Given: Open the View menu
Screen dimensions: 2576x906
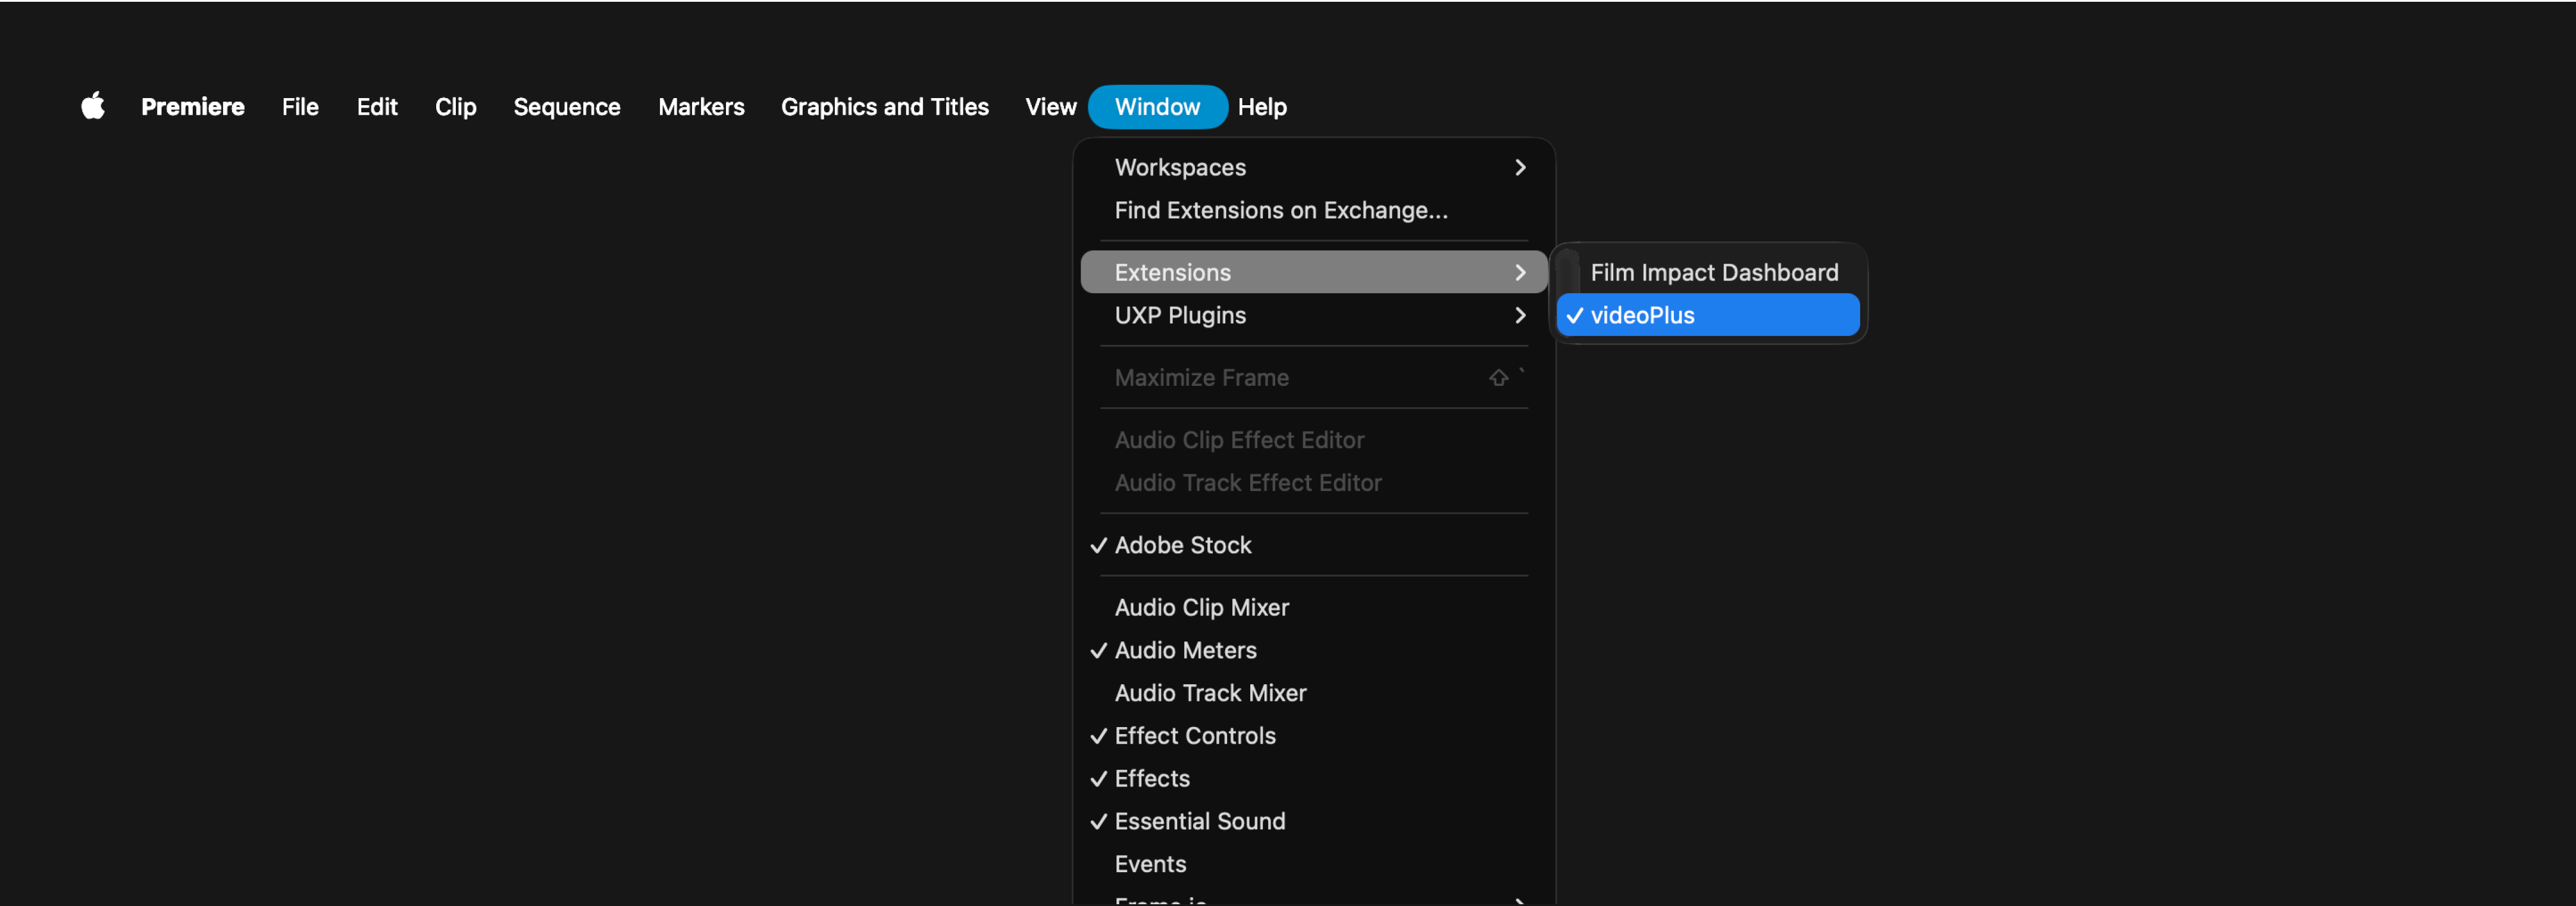Looking at the screenshot, I should coord(1051,107).
